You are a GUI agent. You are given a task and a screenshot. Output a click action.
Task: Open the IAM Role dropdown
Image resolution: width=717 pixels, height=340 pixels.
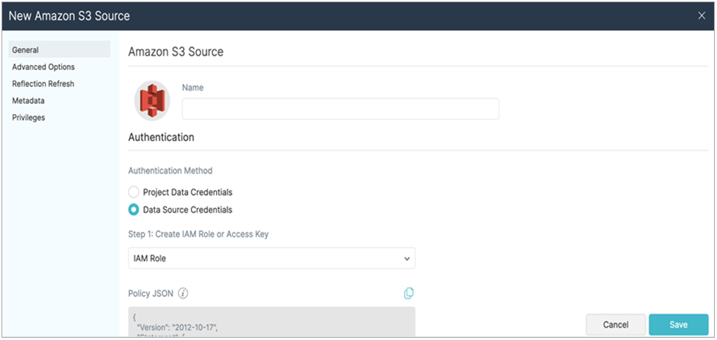pyautogui.click(x=271, y=258)
